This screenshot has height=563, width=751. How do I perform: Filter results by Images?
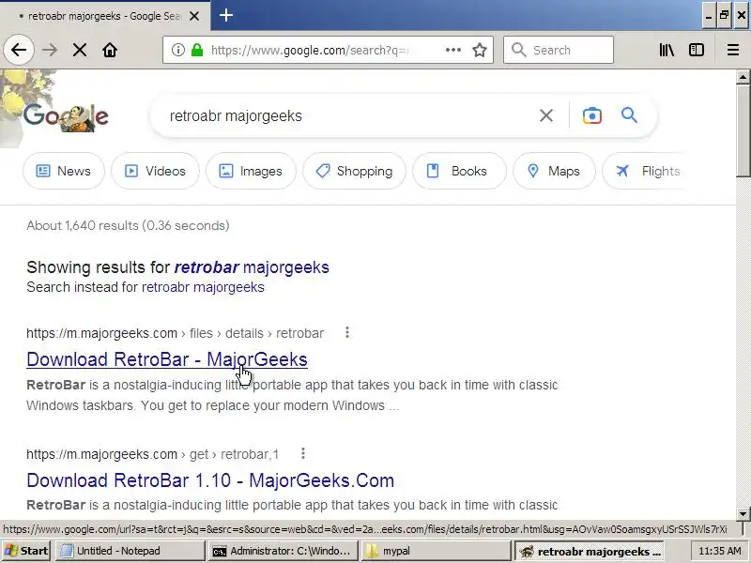coord(251,171)
